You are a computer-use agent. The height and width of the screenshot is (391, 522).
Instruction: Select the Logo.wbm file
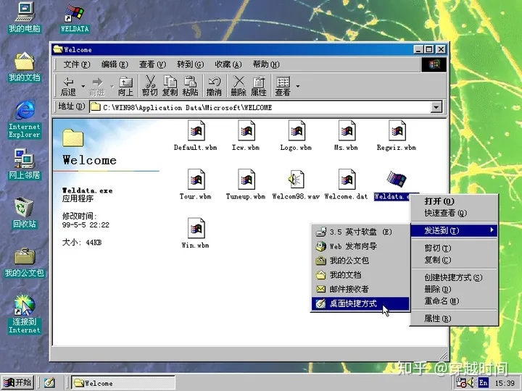(296, 135)
